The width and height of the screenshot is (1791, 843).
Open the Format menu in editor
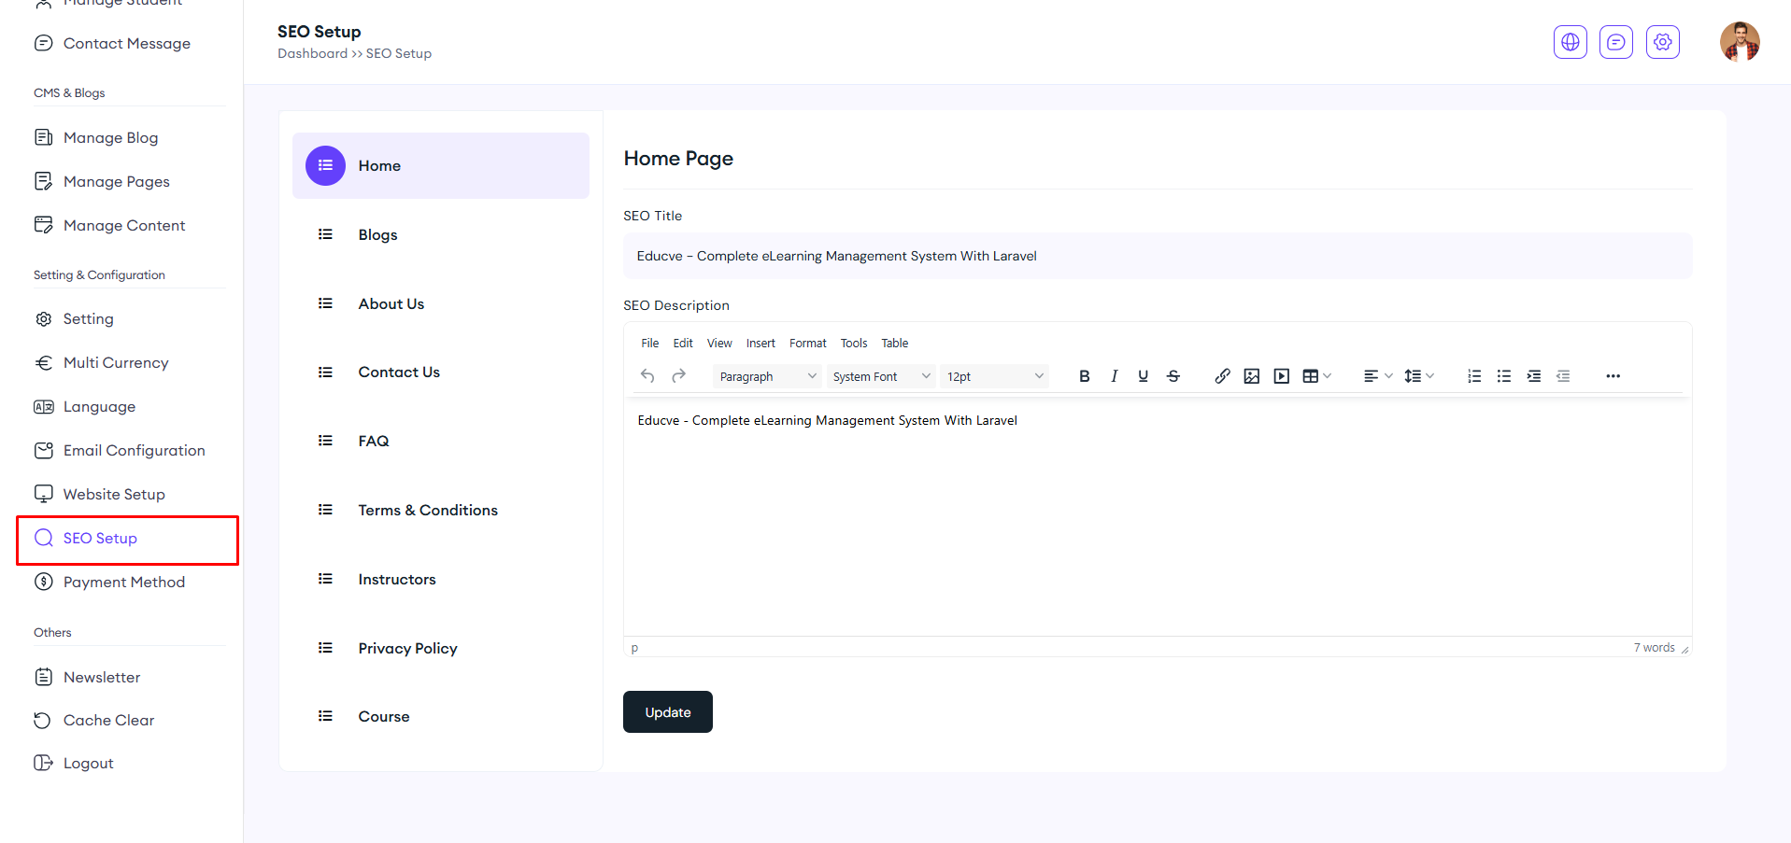click(x=807, y=344)
